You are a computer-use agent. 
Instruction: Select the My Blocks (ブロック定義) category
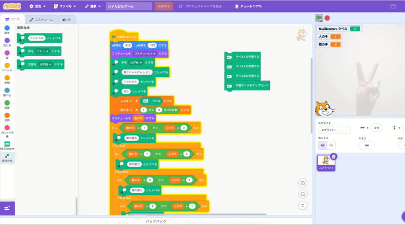[7, 131]
